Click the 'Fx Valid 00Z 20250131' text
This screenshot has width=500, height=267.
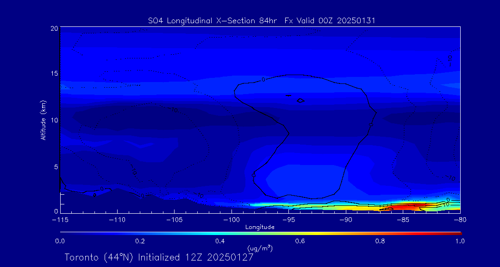tap(330, 21)
